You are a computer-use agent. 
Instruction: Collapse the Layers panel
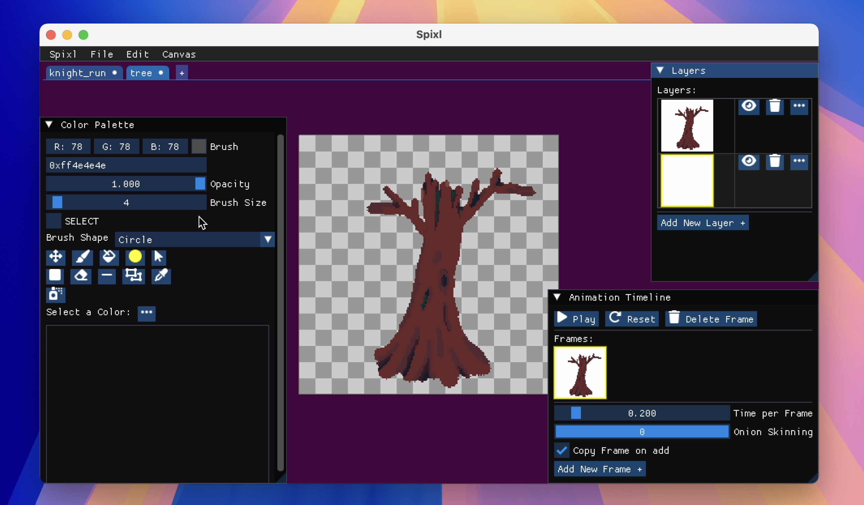[x=660, y=71]
